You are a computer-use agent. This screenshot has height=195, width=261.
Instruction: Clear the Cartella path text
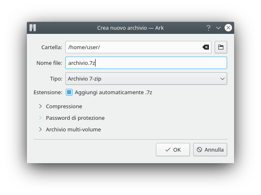(x=206, y=47)
